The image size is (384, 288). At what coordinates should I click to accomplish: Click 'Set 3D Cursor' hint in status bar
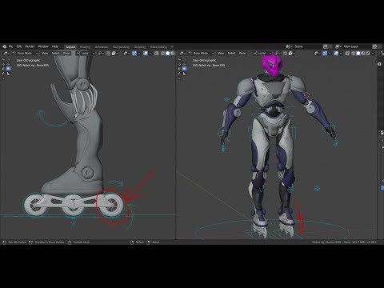coord(17,242)
